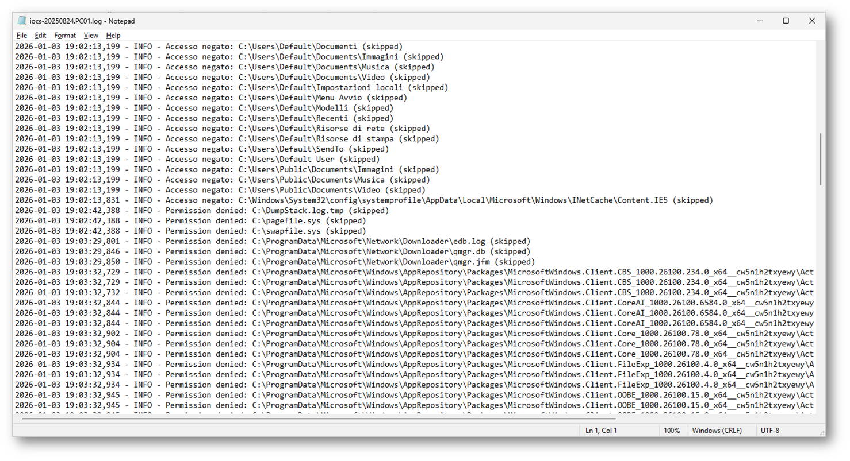Click the Downloader\qmgr.jfm log line
This screenshot has height=461, width=850.
(x=275, y=262)
